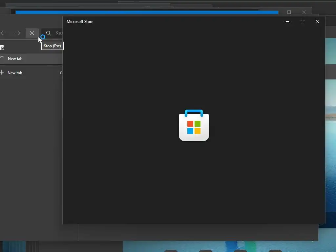Go forward in the browser window
Viewport: 336px width, 252px height.
pyautogui.click(x=18, y=33)
